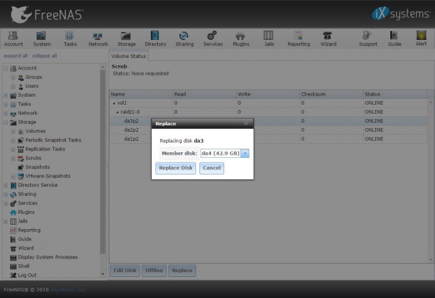Expand the Jails tree node

[x=5, y=221]
